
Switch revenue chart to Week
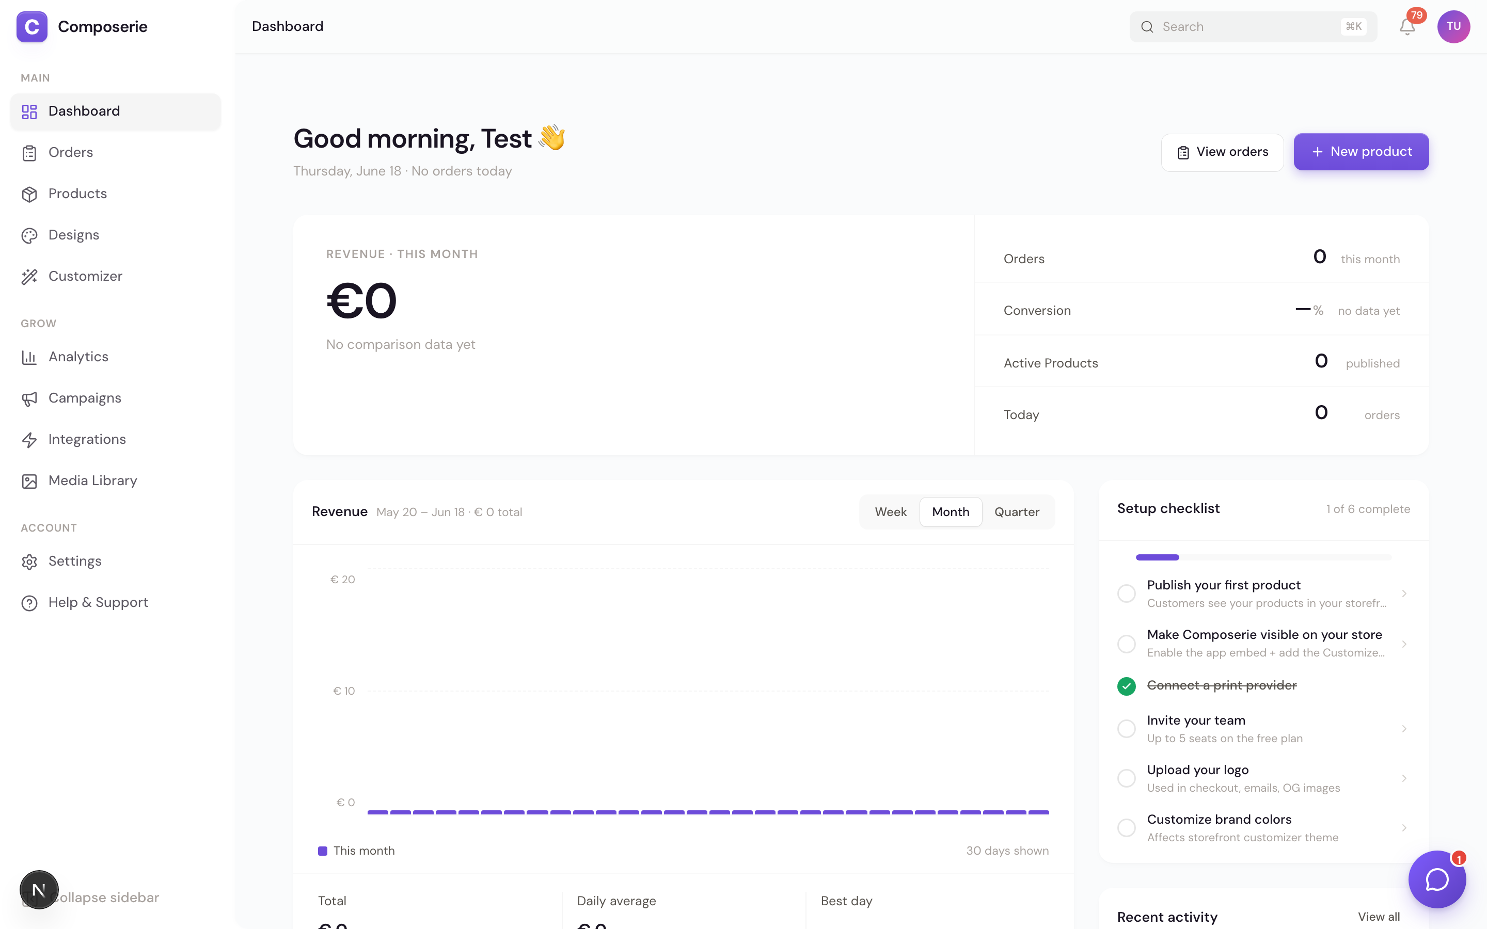tap(890, 512)
